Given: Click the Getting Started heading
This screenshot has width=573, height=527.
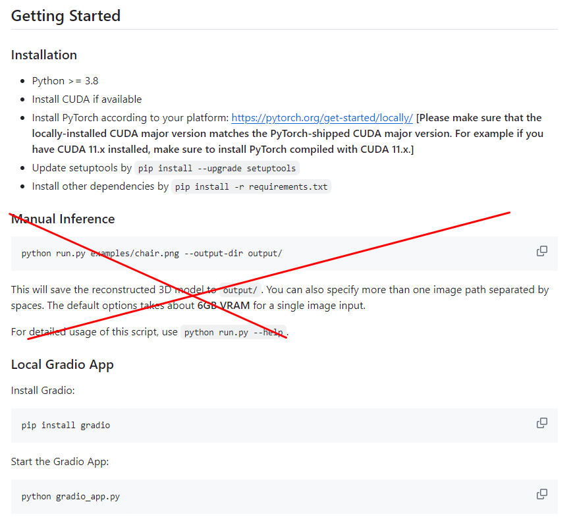Looking at the screenshot, I should (x=66, y=16).
